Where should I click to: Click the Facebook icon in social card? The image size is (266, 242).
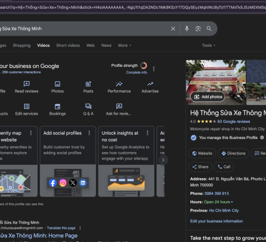click(x=53, y=183)
